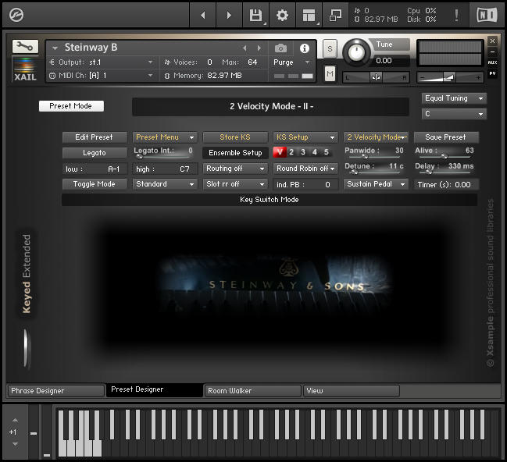Open the wrench instrument edit icon
507x462 pixels.
pos(25,47)
